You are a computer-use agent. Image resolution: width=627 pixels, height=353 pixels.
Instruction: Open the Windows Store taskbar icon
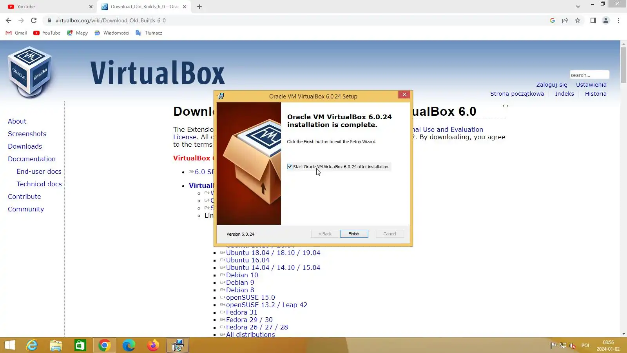click(x=80, y=346)
